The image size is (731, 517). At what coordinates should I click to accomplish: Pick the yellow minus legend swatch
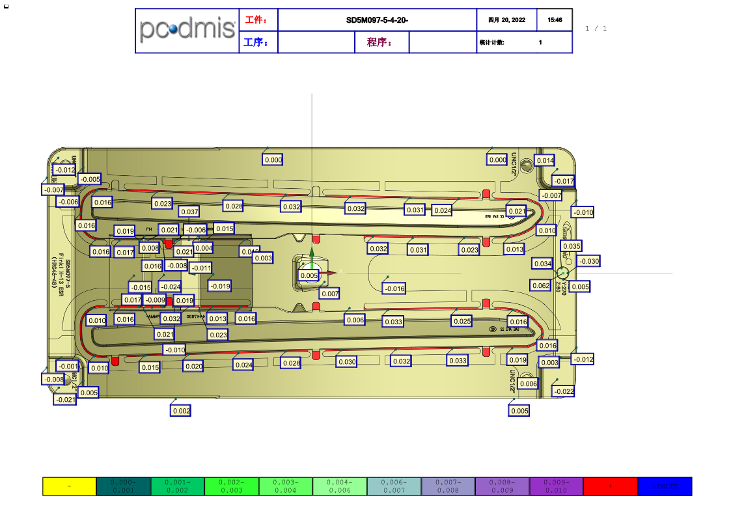(x=69, y=486)
